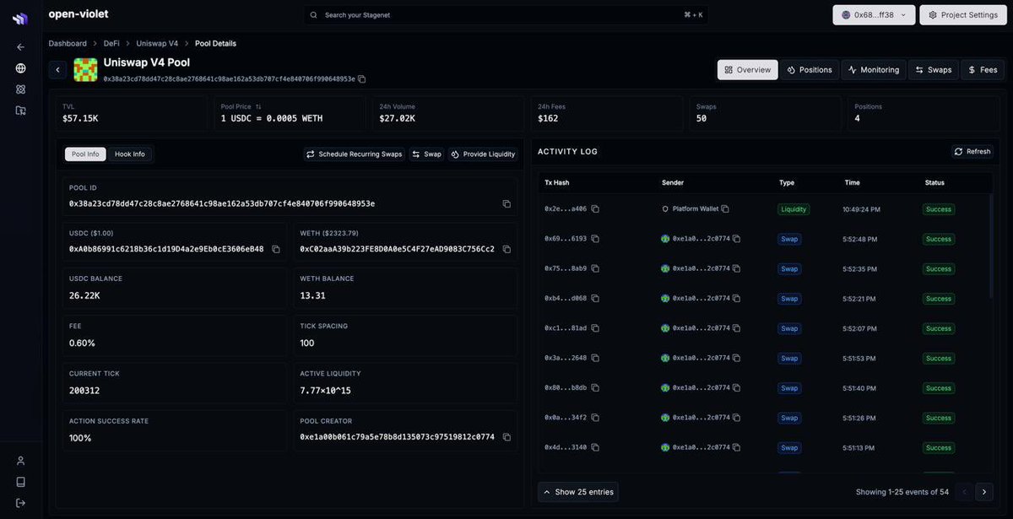
Task: Go to Dashboard breadcrumb
Action: [x=68, y=43]
